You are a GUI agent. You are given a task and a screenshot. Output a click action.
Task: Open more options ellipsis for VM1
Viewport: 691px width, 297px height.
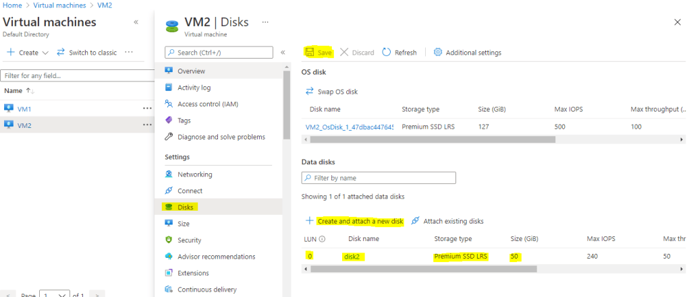pyautogui.click(x=147, y=108)
